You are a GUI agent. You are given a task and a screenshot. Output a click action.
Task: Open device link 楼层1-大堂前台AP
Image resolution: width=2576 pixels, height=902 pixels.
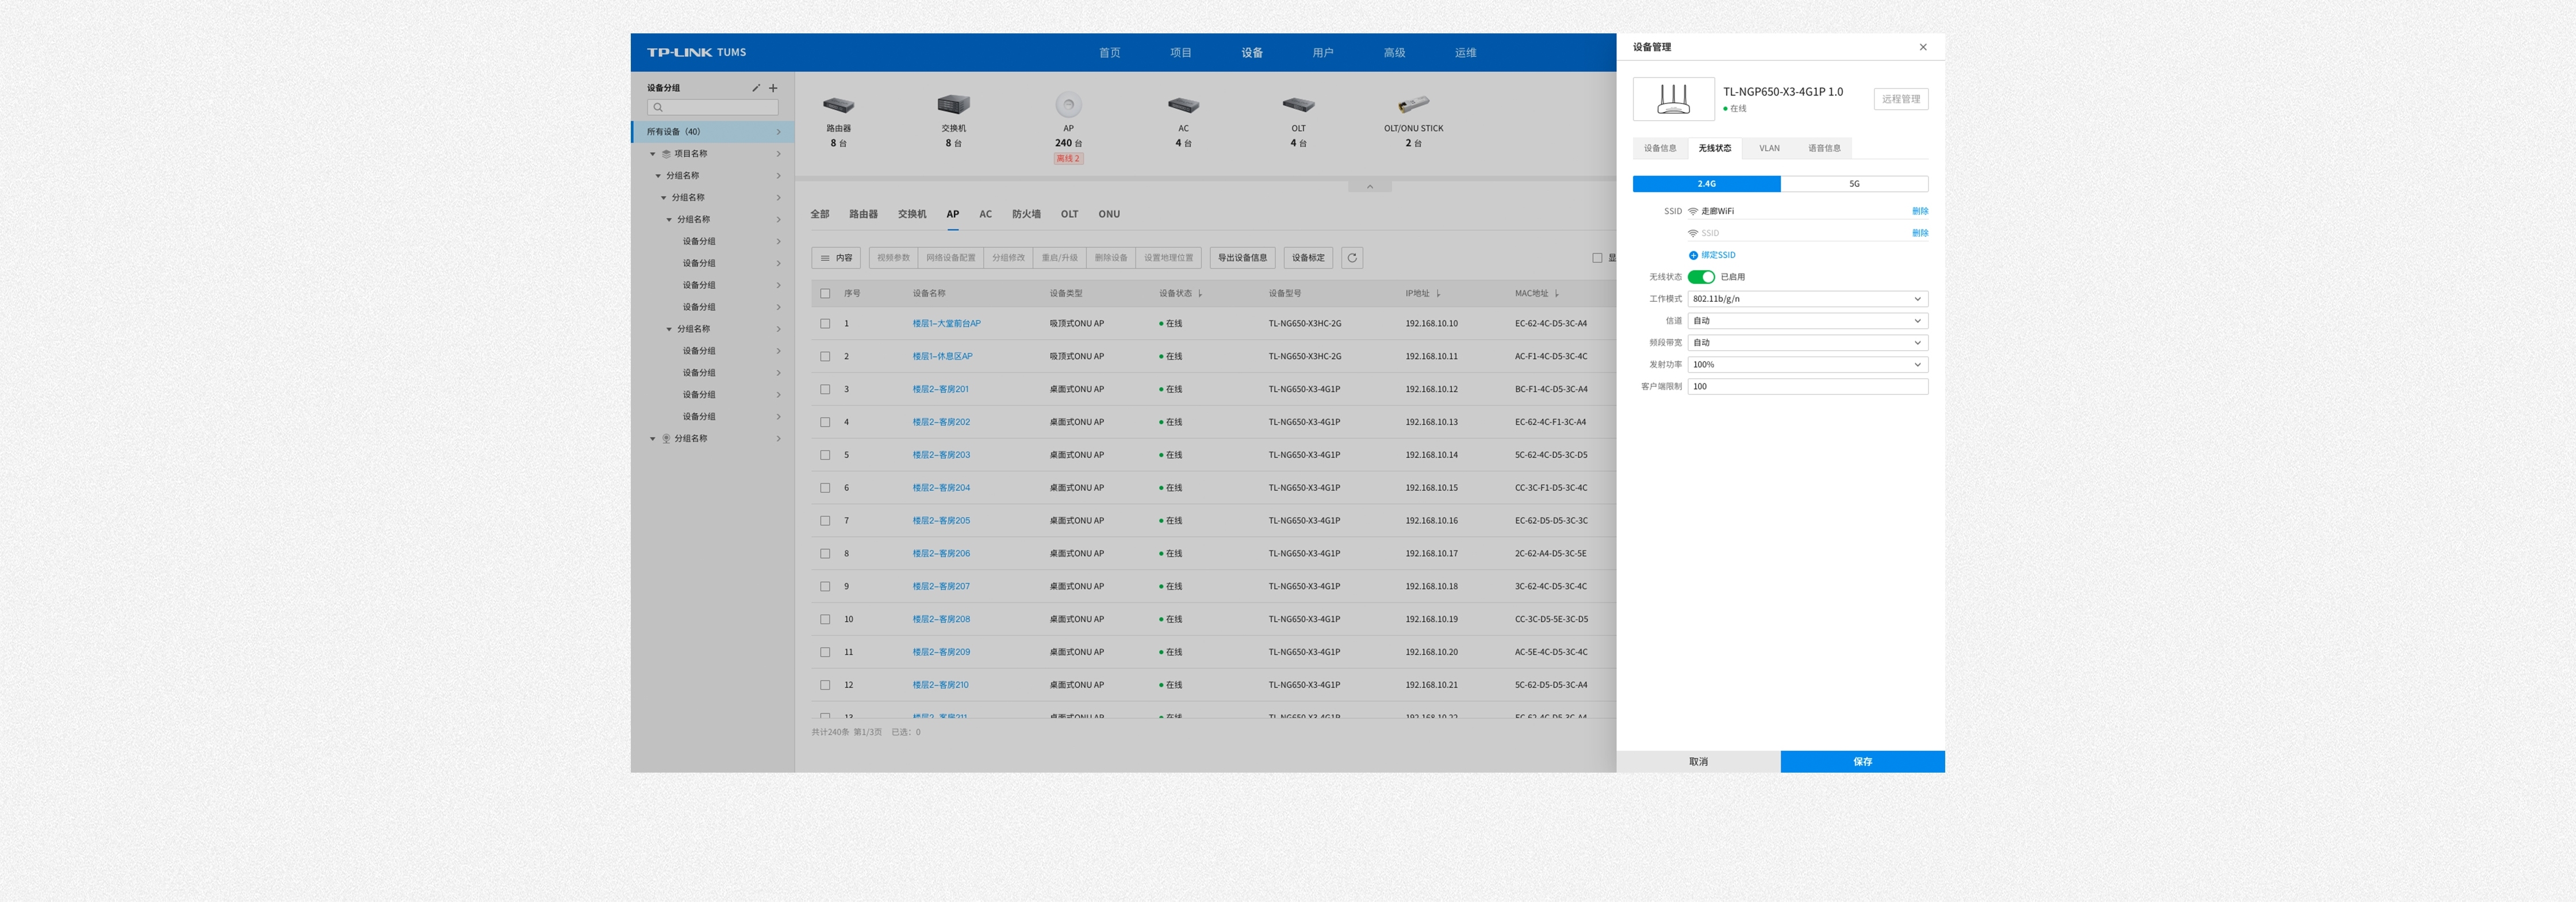(x=946, y=324)
